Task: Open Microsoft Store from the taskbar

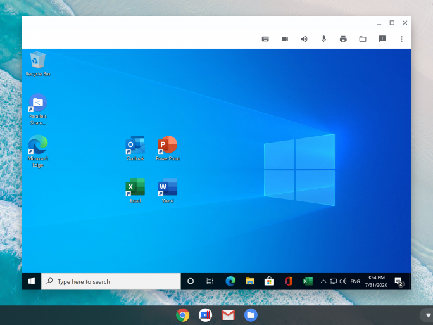Action: pyautogui.click(x=269, y=281)
